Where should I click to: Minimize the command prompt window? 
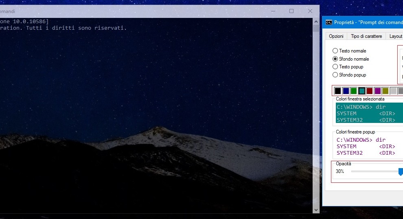click(273, 11)
